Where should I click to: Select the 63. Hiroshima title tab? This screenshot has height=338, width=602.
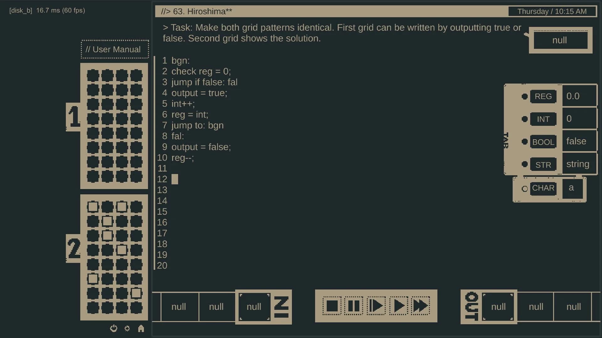(196, 11)
